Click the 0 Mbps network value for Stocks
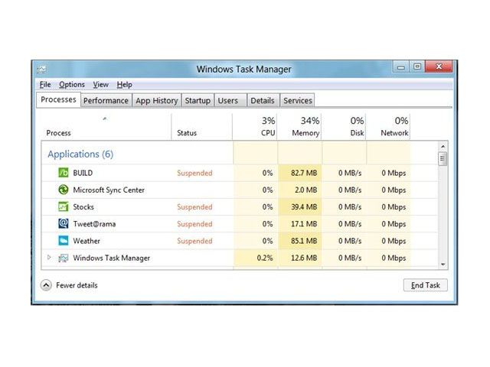The height and width of the screenshot is (367, 490). (394, 207)
